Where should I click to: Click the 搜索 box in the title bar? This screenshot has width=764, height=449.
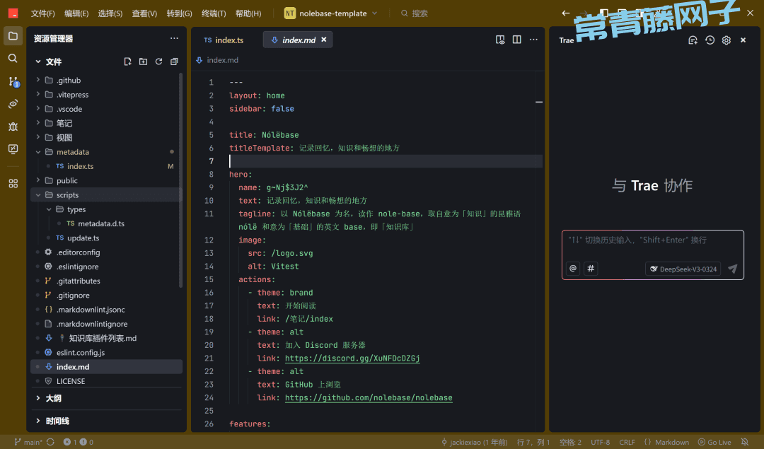pyautogui.click(x=415, y=13)
